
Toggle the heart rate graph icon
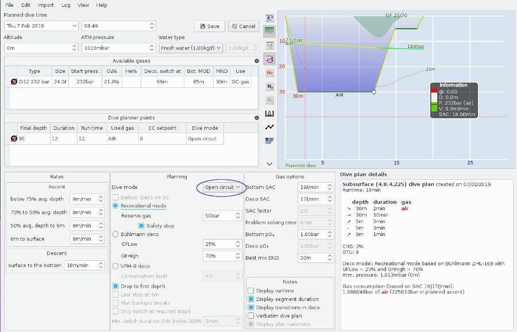point(269,127)
